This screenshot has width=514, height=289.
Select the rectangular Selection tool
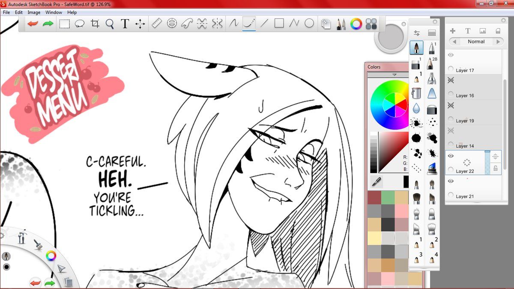pyautogui.click(x=64, y=24)
